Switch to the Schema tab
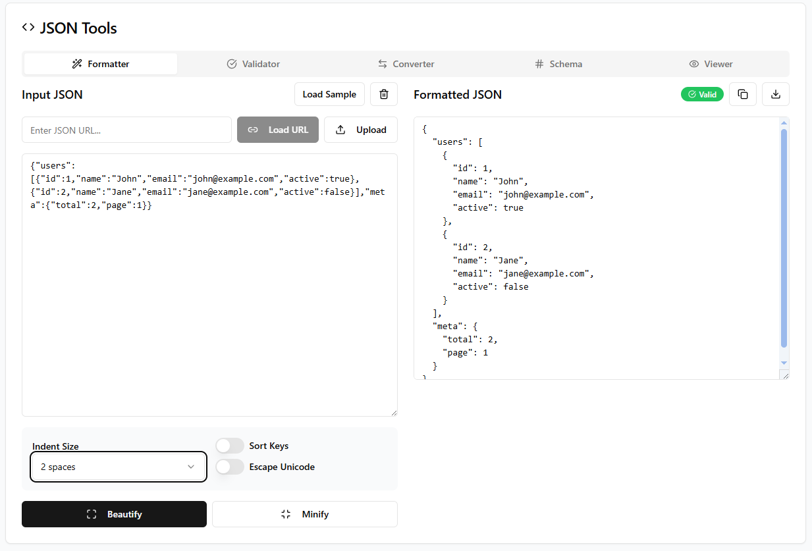 tap(558, 64)
